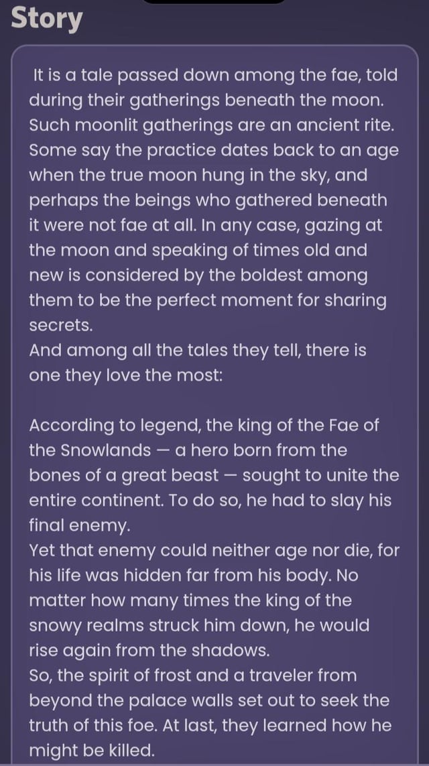
Task: Click the line starting "Some say the practice"
Action: [213, 150]
